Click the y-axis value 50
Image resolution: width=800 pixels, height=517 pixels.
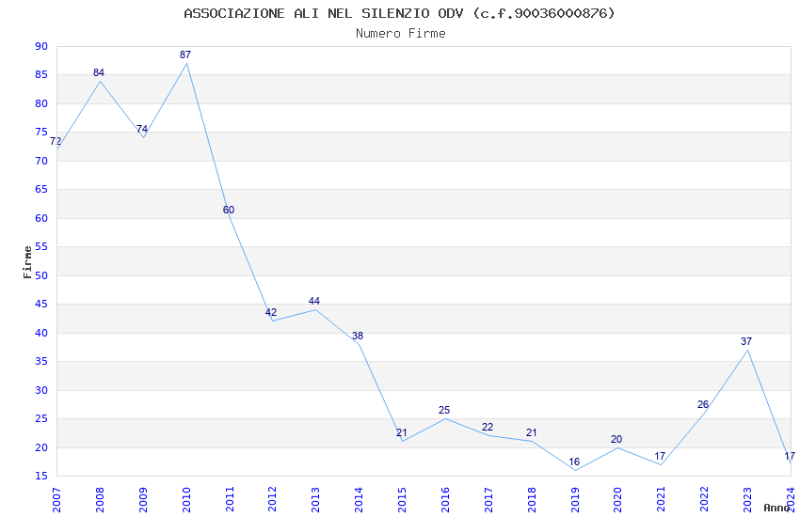[x=41, y=275]
